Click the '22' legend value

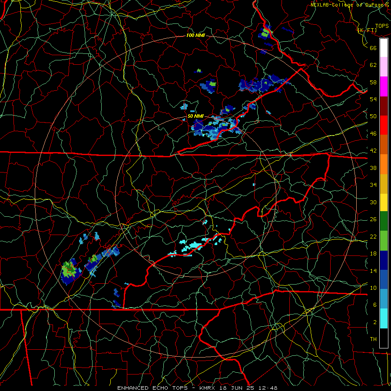(x=373, y=236)
